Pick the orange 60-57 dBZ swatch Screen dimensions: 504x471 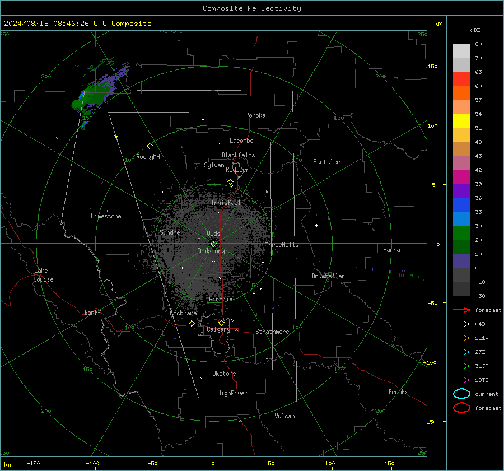coord(461,93)
